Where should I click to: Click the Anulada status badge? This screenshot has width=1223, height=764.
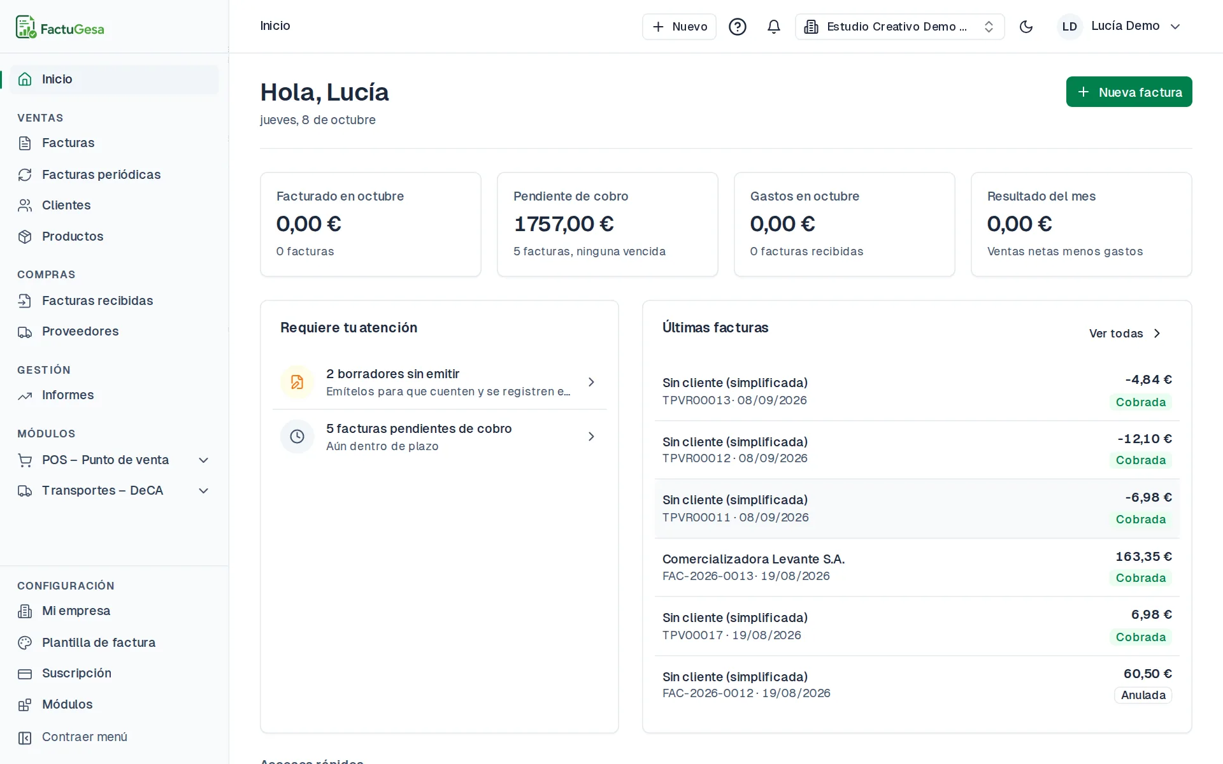(1143, 695)
